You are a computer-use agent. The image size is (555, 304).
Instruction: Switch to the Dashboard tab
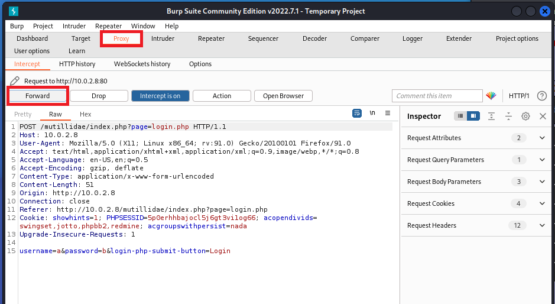pyautogui.click(x=32, y=38)
